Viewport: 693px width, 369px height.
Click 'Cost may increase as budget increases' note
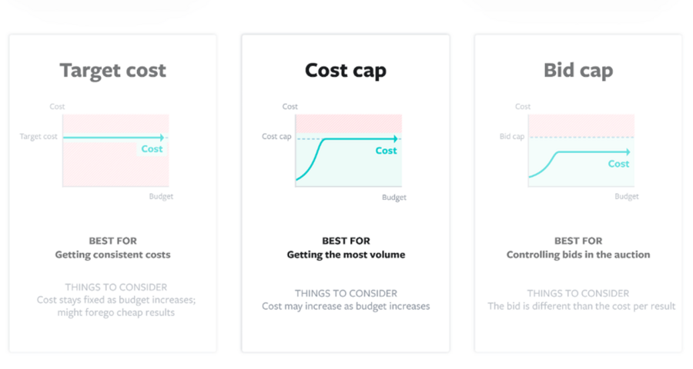(x=346, y=306)
